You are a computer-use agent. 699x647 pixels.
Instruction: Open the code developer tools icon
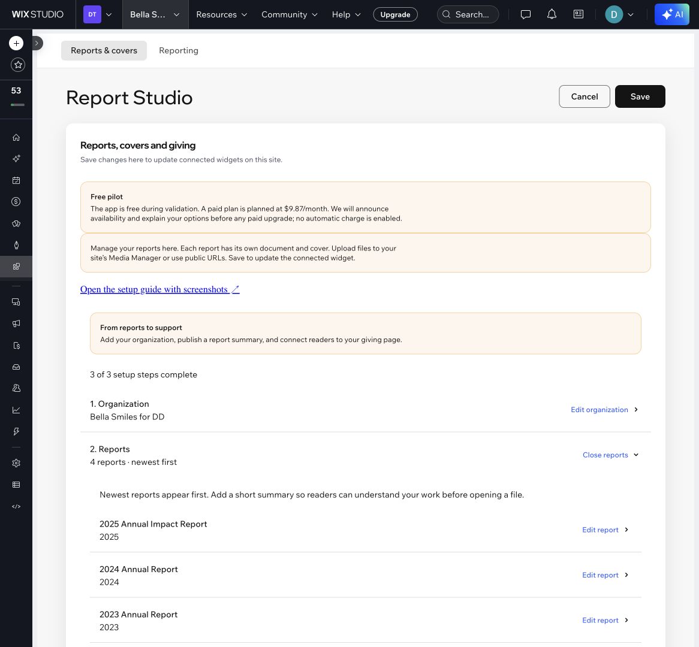pos(16,506)
